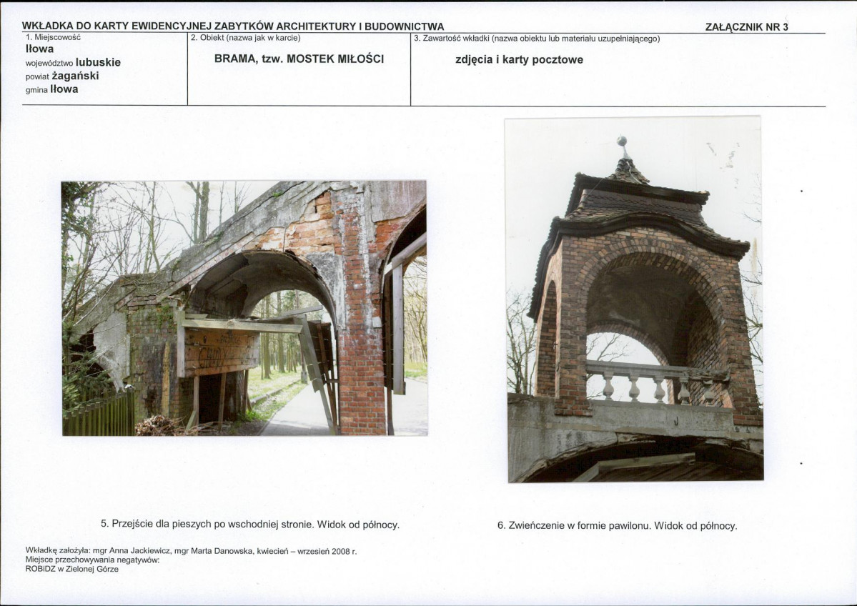The height and width of the screenshot is (606, 857).
Task: Select the 'gmina Iłowa' line
Action: pyautogui.click(x=51, y=89)
